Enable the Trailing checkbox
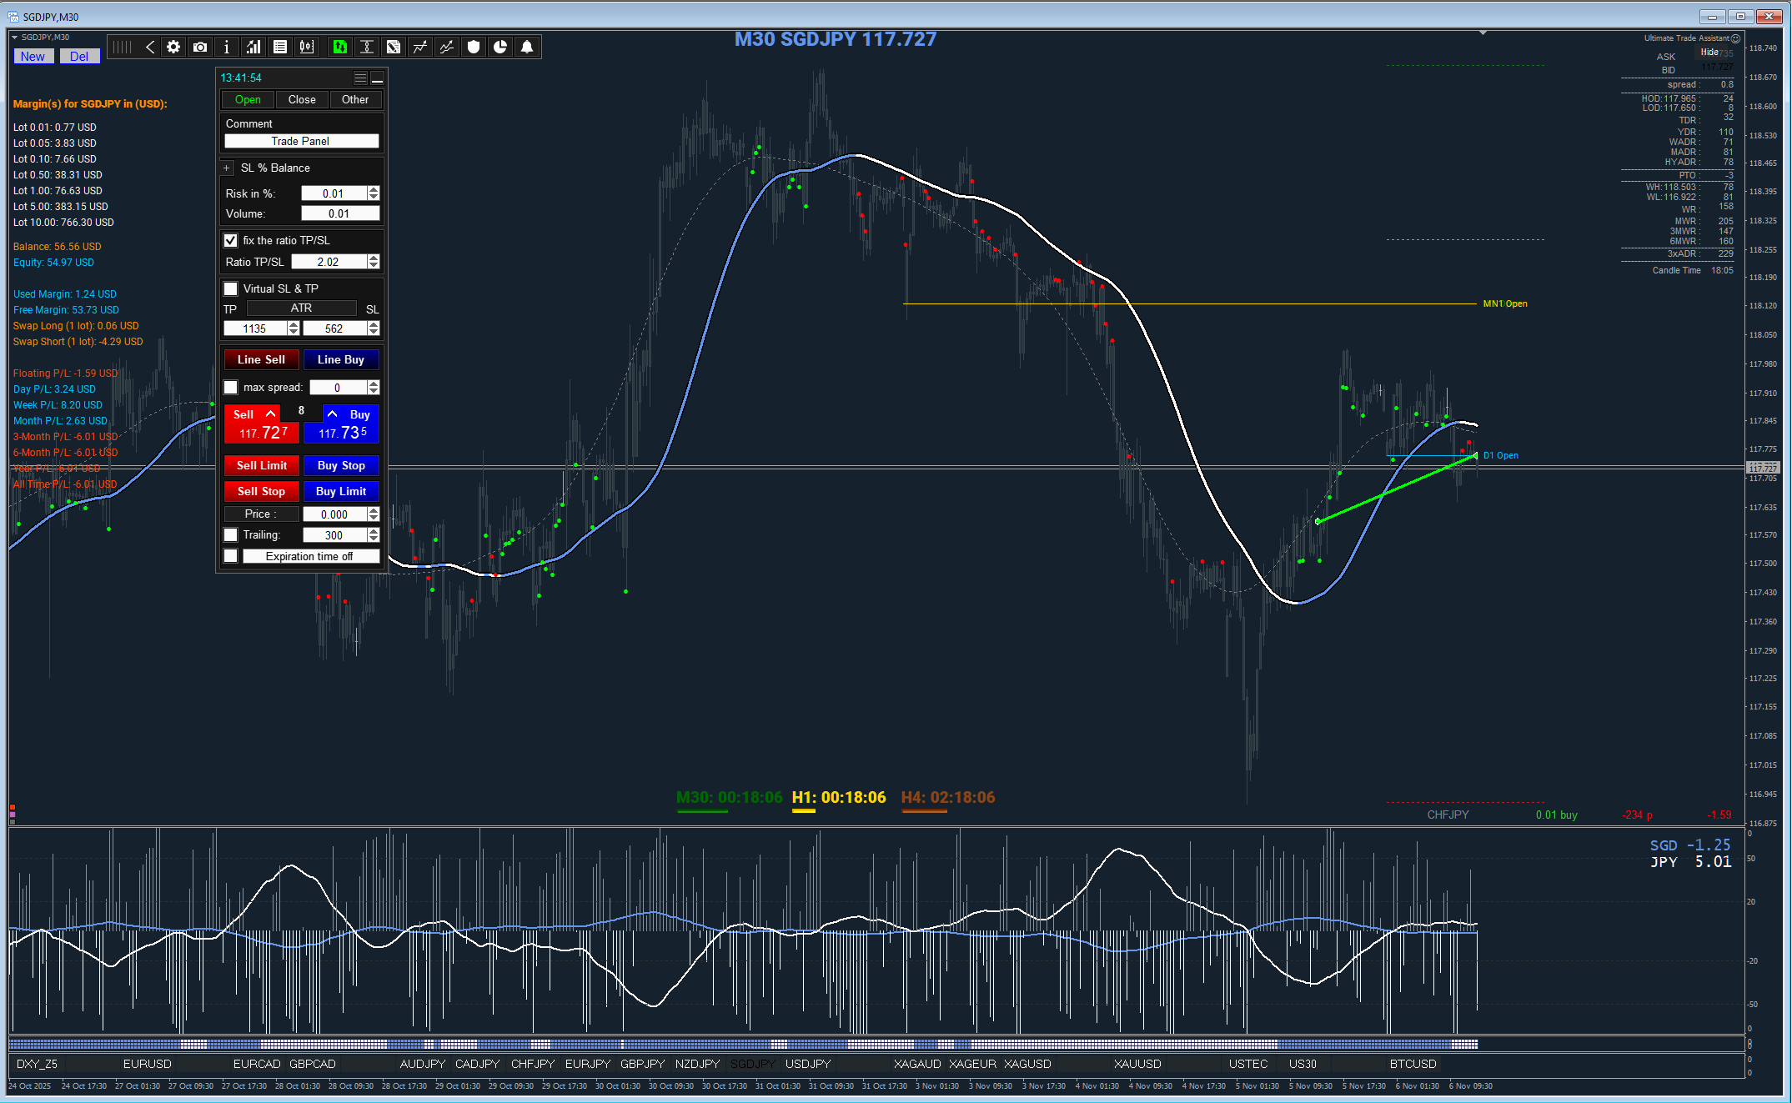The image size is (1792, 1103). [231, 534]
